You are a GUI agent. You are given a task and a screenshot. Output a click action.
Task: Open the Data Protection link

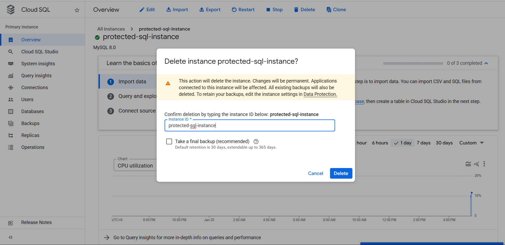pyautogui.click(x=320, y=94)
